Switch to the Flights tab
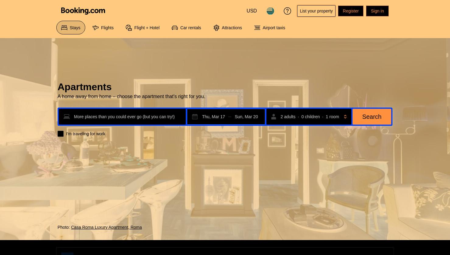This screenshot has width=450, height=255. click(103, 28)
